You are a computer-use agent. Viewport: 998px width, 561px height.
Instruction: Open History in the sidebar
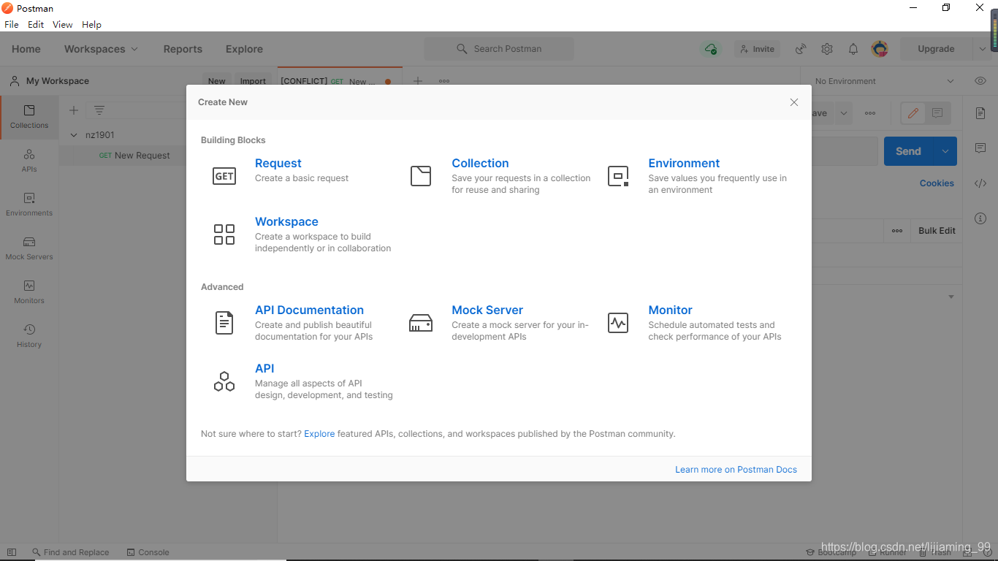pos(29,336)
